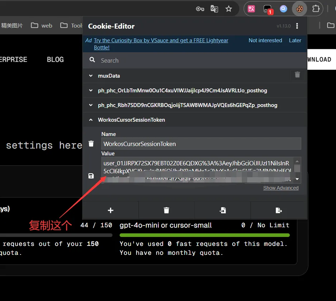Click the 0 / No Limit text

tap(265, 225)
